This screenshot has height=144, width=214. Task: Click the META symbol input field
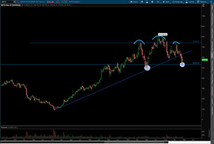coord(7,2)
